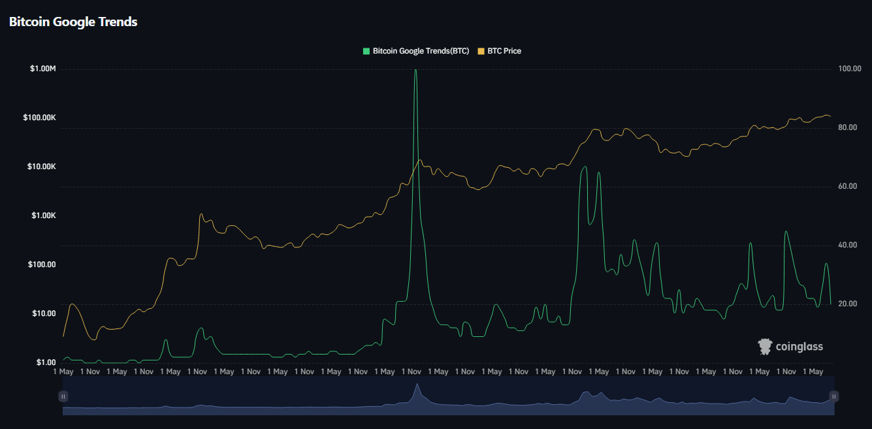Click the $1.00K left axis label
The image size is (872, 429).
coord(43,215)
